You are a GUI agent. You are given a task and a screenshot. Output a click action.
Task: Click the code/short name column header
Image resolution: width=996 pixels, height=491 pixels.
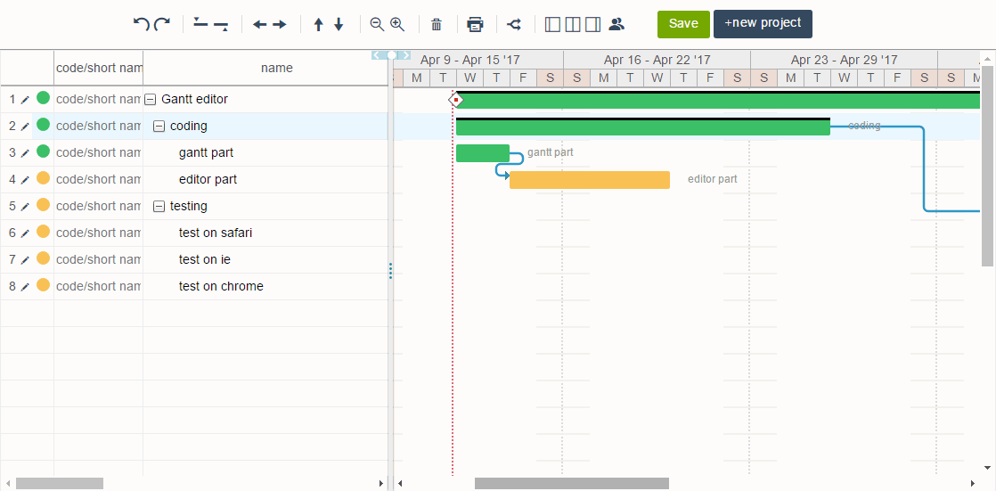[x=99, y=68]
